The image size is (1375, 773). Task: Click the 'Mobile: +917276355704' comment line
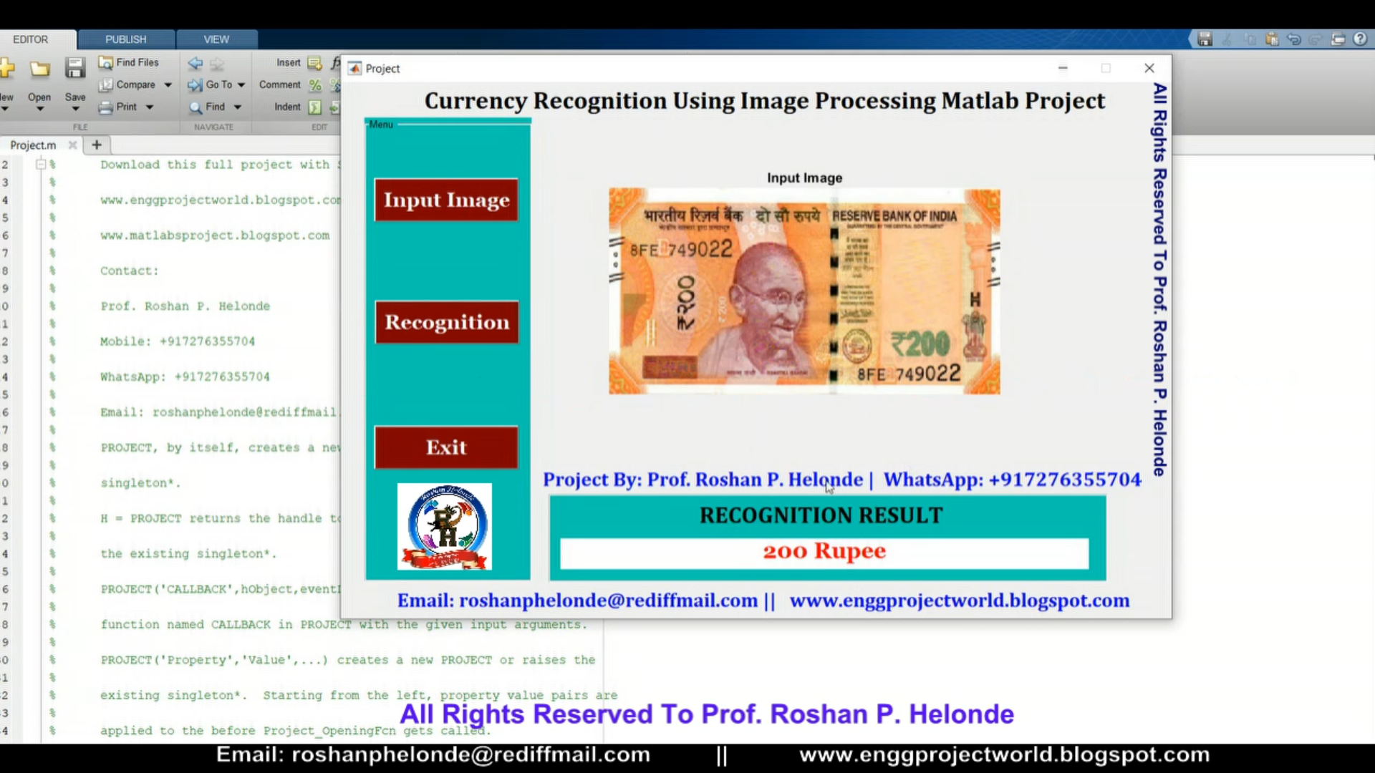[x=178, y=341]
